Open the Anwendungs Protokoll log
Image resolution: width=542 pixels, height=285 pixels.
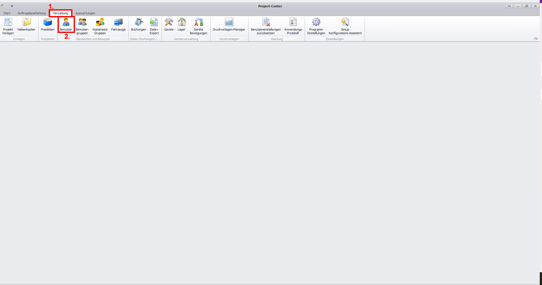tap(293, 26)
